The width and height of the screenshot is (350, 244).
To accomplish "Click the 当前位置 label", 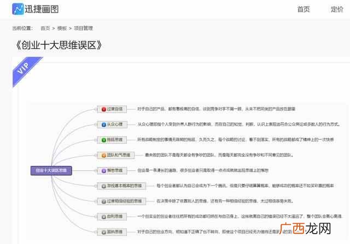I will tap(22, 28).
